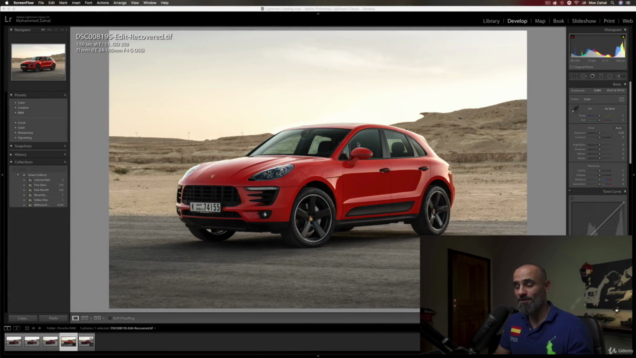Viewport: 636px width, 358px height.
Task: Click the Copy settings button
Action: [x=23, y=318]
